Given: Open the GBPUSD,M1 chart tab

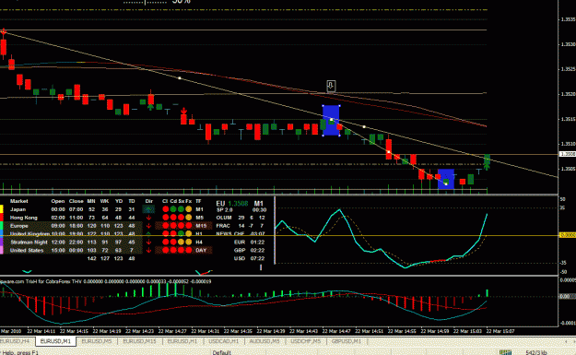Looking at the screenshot, I should pos(346,341).
